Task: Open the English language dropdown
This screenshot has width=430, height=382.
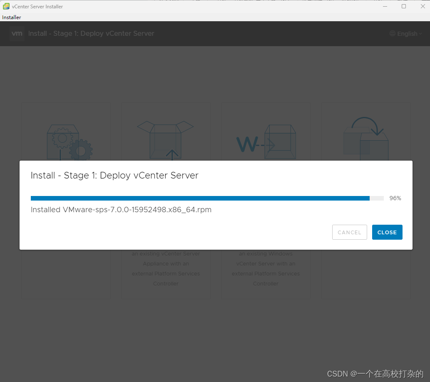Action: pyautogui.click(x=405, y=34)
